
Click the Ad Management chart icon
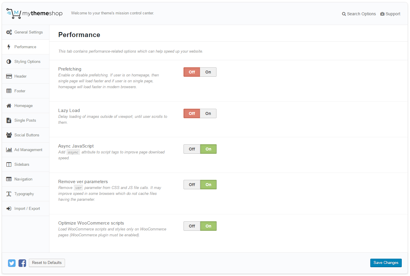9,150
